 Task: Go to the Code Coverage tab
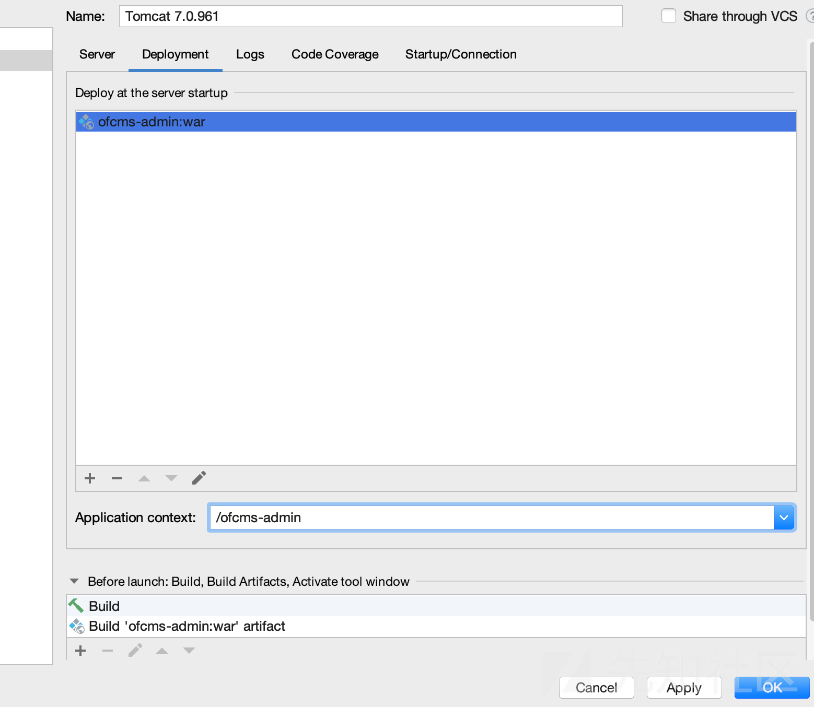coord(335,54)
